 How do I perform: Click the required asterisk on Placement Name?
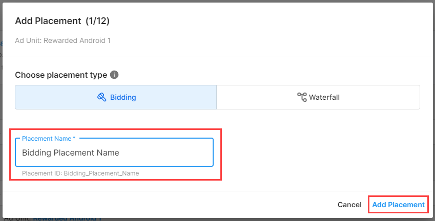74,139
